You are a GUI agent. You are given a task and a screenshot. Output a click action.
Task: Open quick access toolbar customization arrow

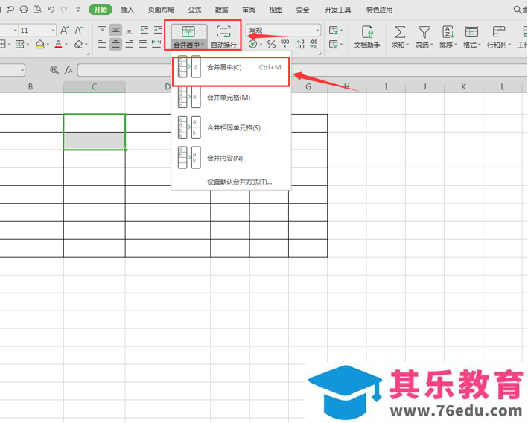pyautogui.click(x=78, y=10)
